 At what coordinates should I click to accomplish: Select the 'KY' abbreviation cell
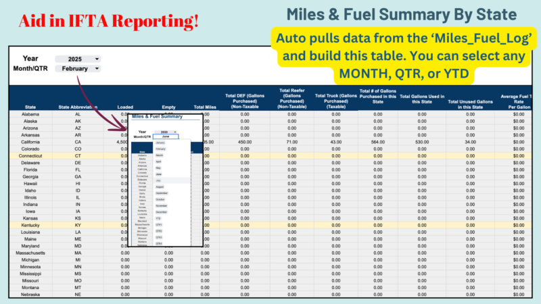pos(78,225)
